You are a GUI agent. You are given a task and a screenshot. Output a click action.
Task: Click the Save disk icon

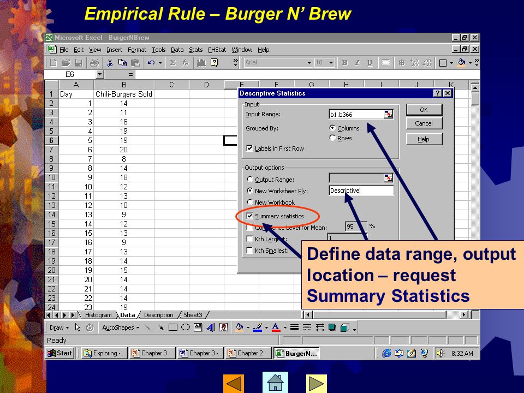tap(79, 62)
